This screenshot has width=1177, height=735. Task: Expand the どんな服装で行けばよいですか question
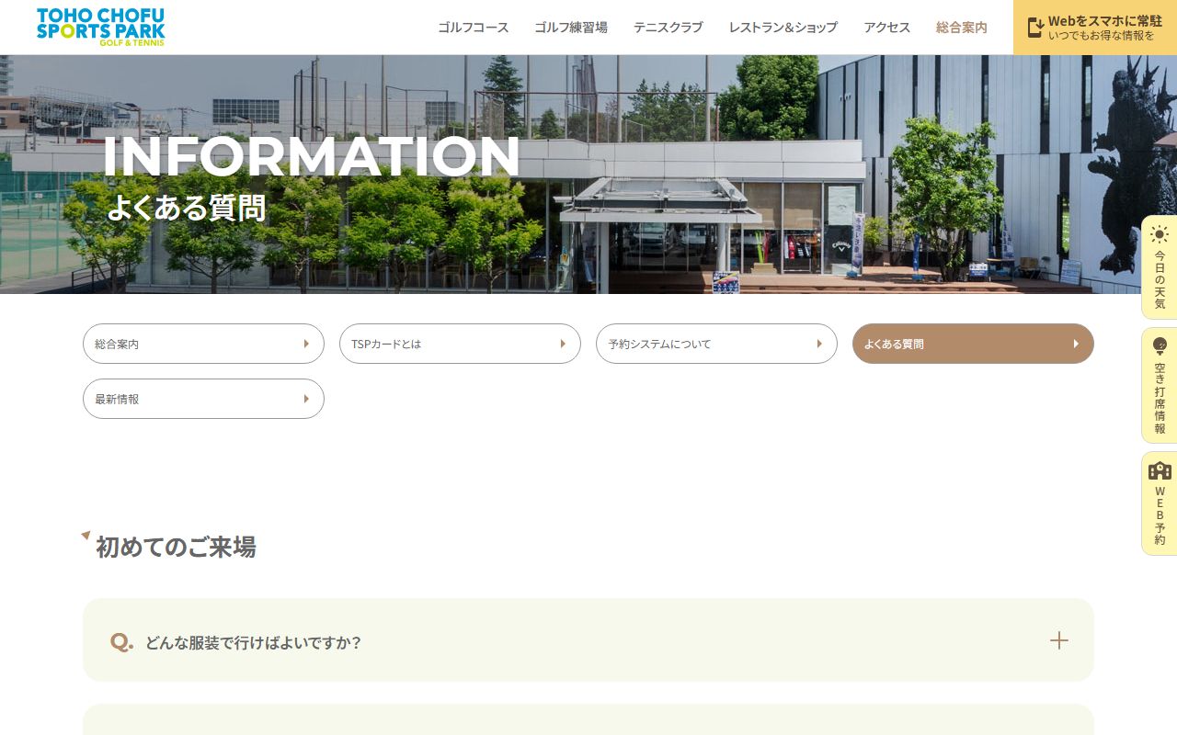pyautogui.click(x=588, y=640)
